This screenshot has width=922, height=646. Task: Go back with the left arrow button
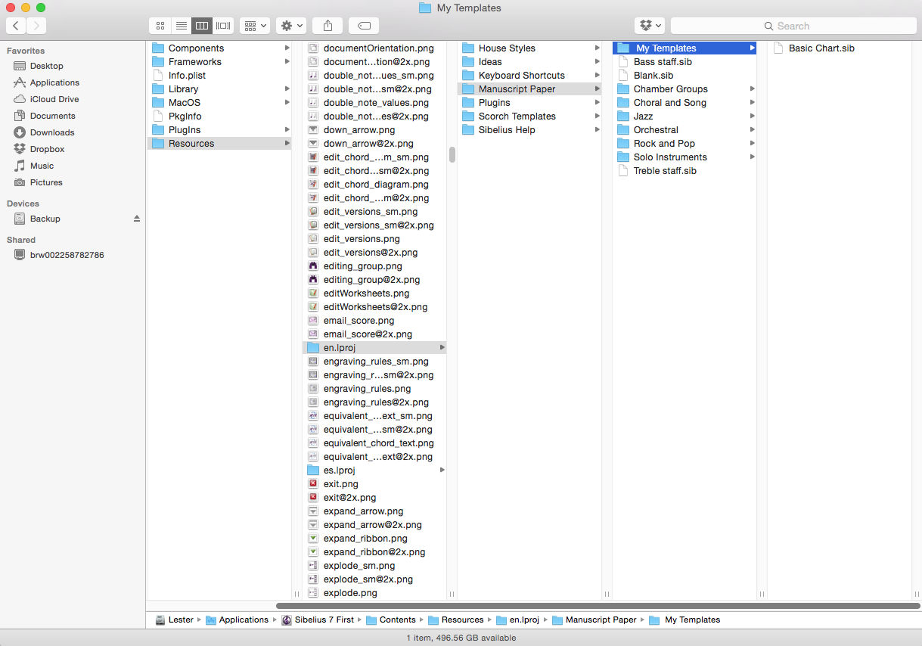16,26
